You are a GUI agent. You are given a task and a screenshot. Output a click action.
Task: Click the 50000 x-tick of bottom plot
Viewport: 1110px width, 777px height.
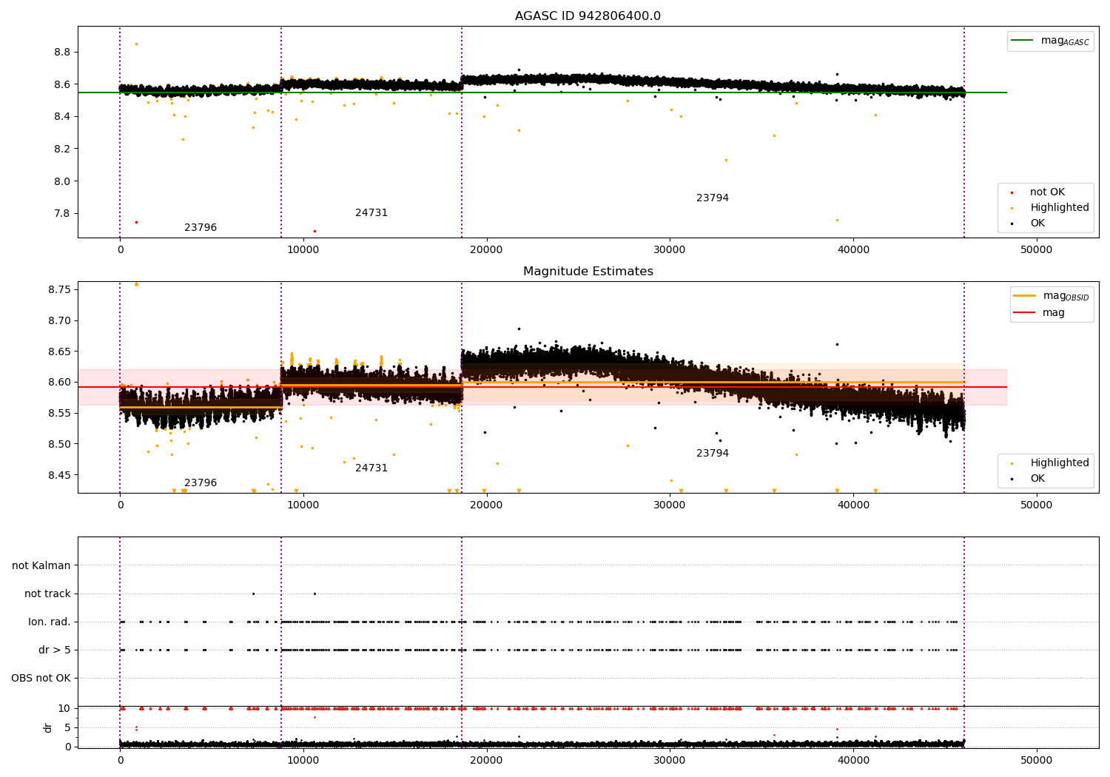[x=1036, y=761]
